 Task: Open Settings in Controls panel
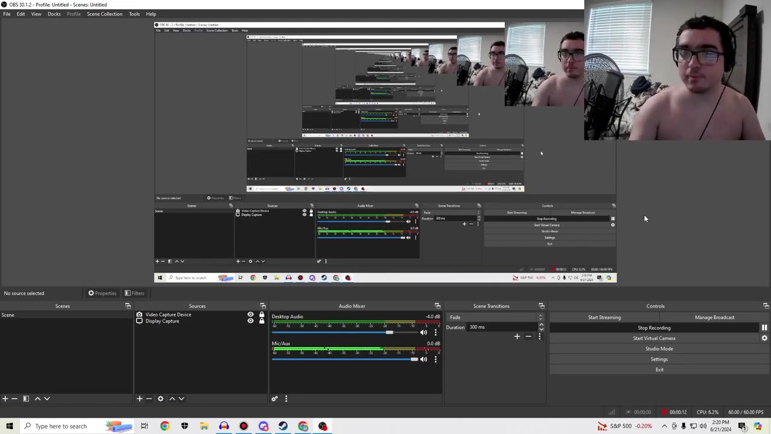pyautogui.click(x=659, y=359)
